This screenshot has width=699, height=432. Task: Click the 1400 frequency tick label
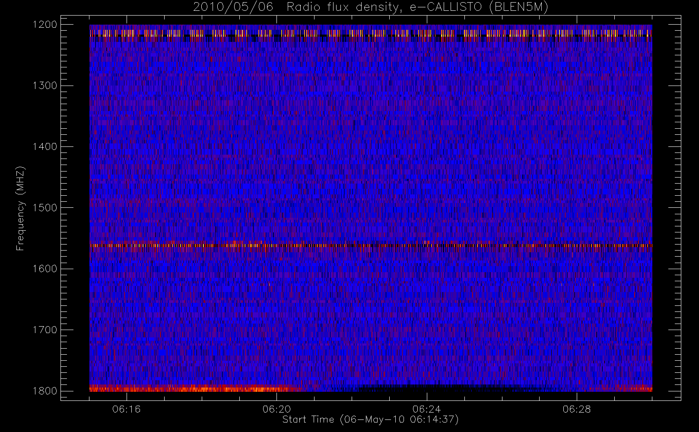(x=45, y=146)
